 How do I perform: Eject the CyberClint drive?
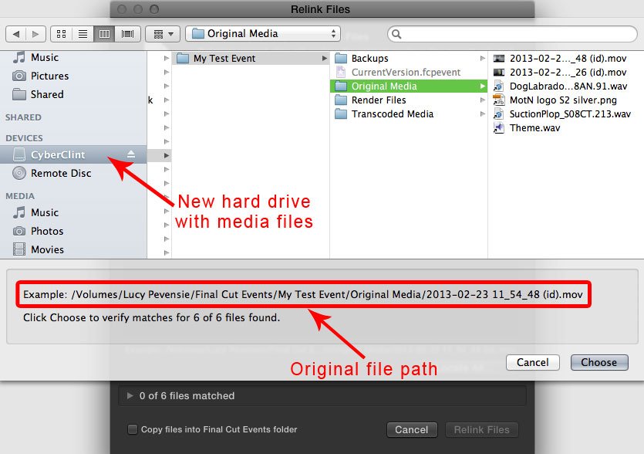click(x=131, y=154)
